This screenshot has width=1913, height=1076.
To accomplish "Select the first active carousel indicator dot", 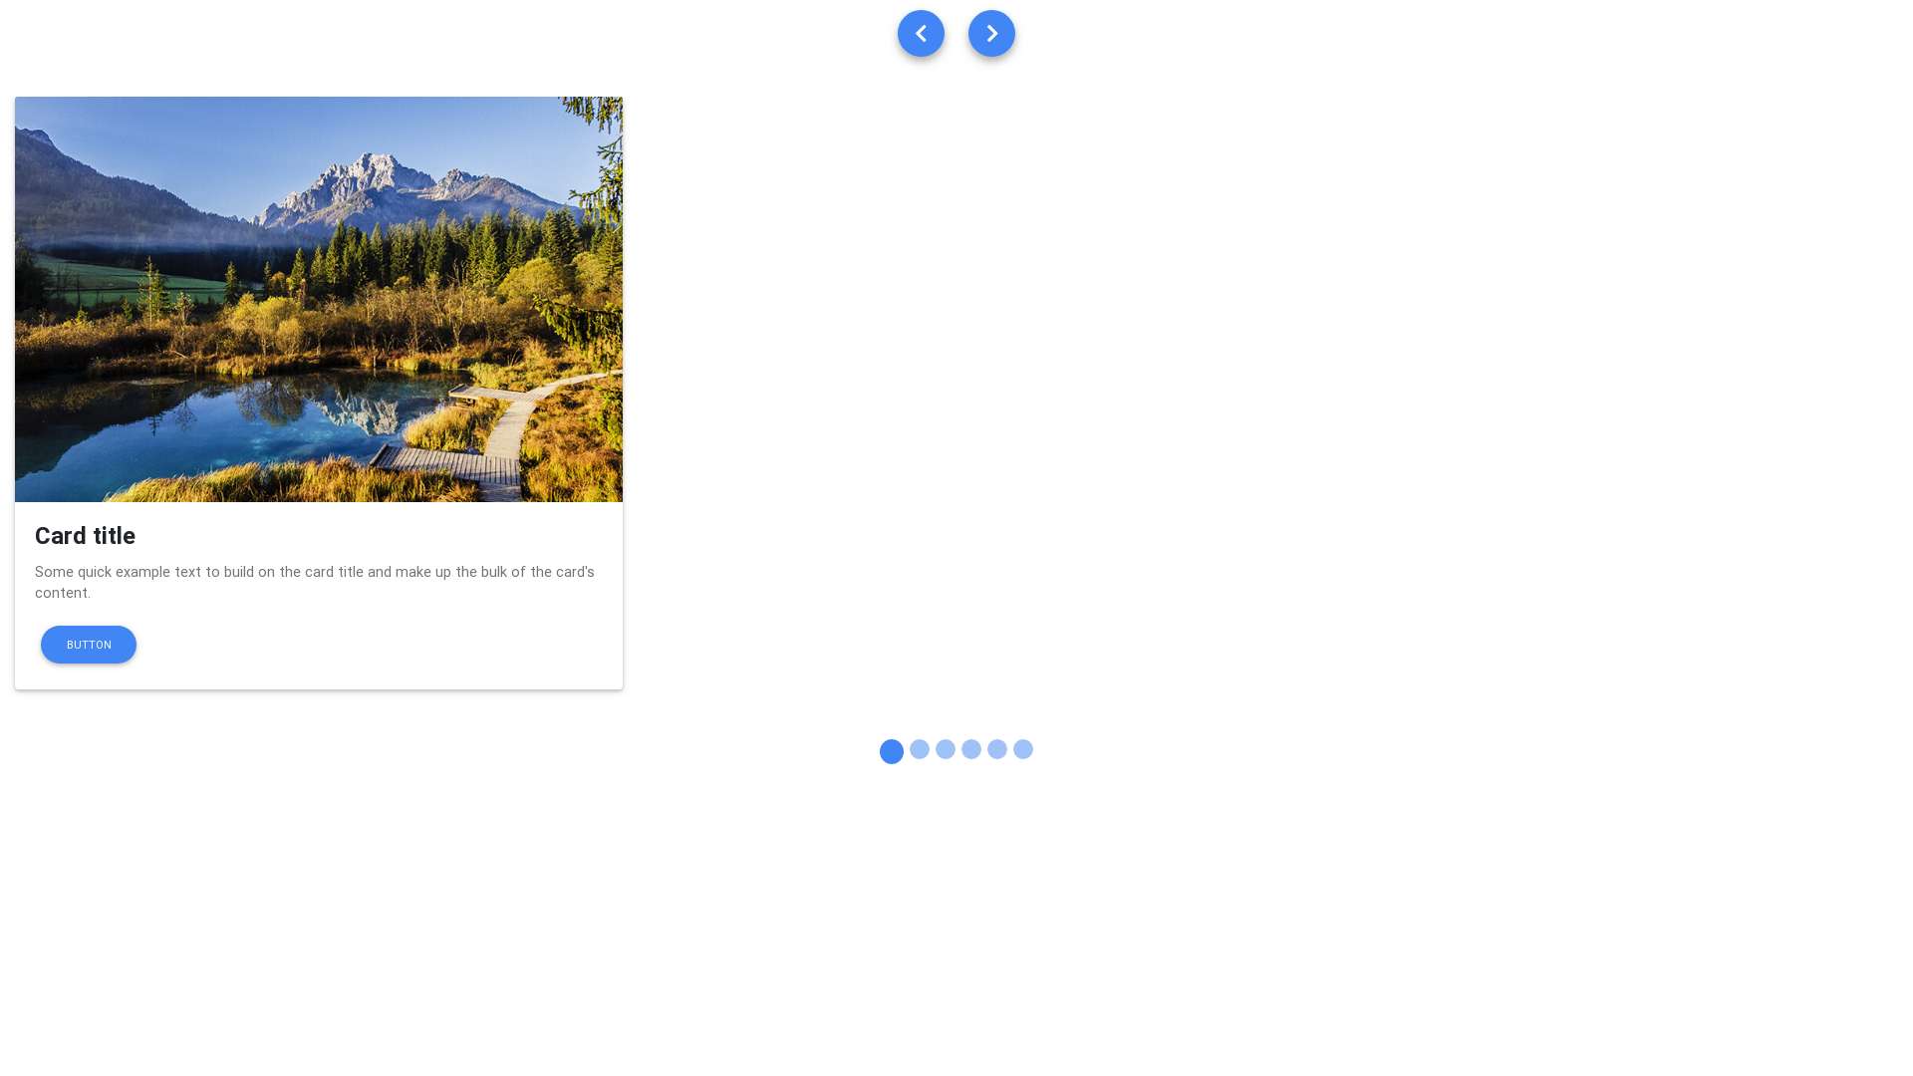I will (x=892, y=751).
